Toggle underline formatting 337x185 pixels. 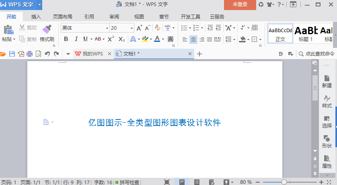pos(85,39)
